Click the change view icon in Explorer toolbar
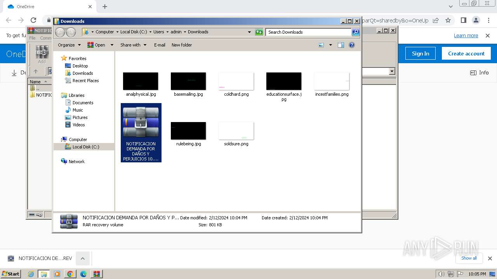Image resolution: width=497 pixels, height=279 pixels. [x=321, y=45]
